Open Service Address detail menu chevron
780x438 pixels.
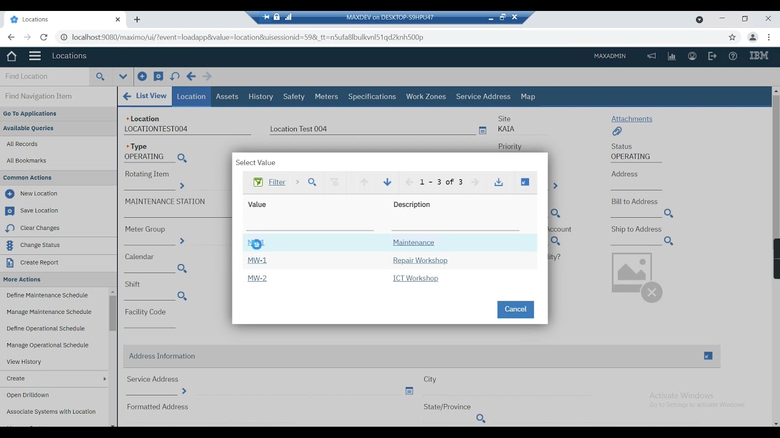(184, 391)
